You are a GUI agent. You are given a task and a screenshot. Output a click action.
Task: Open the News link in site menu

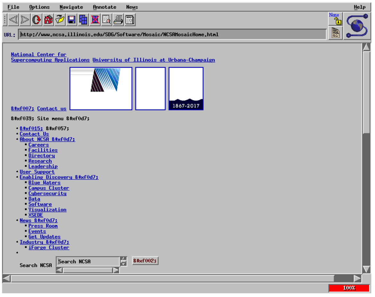[38, 220]
